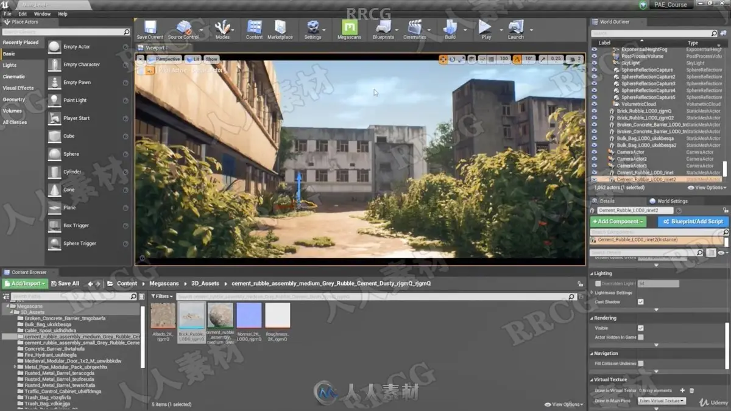Select the Trash_Bag_vbzqfivfa folder
This screenshot has height=411, width=731.
pos(48,397)
